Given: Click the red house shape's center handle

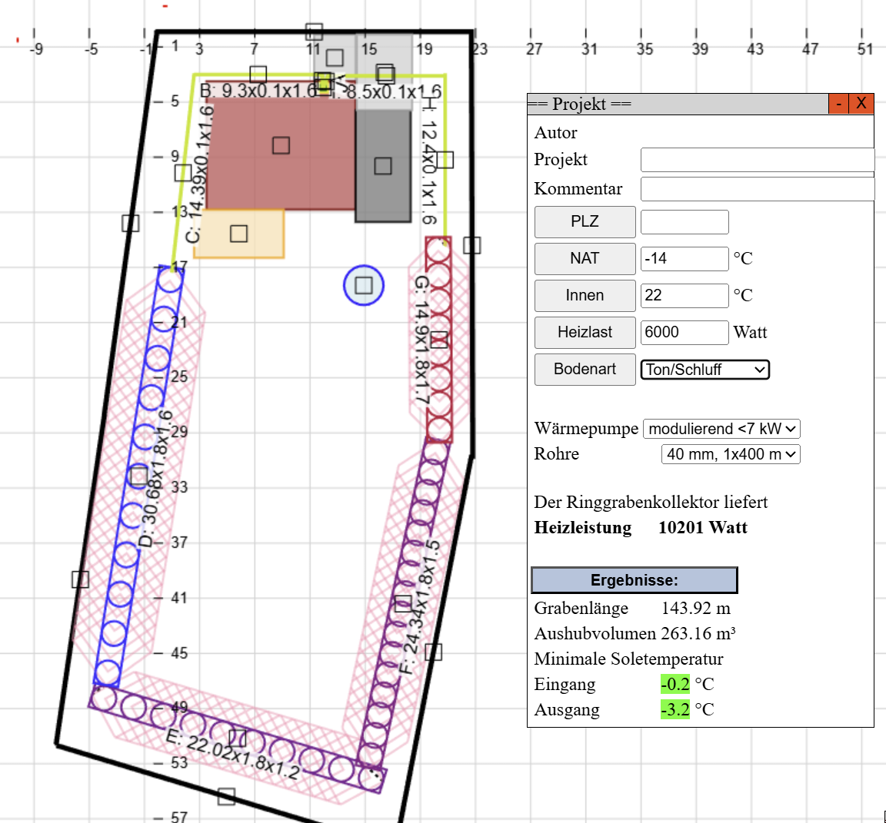Looking at the screenshot, I should (x=281, y=145).
